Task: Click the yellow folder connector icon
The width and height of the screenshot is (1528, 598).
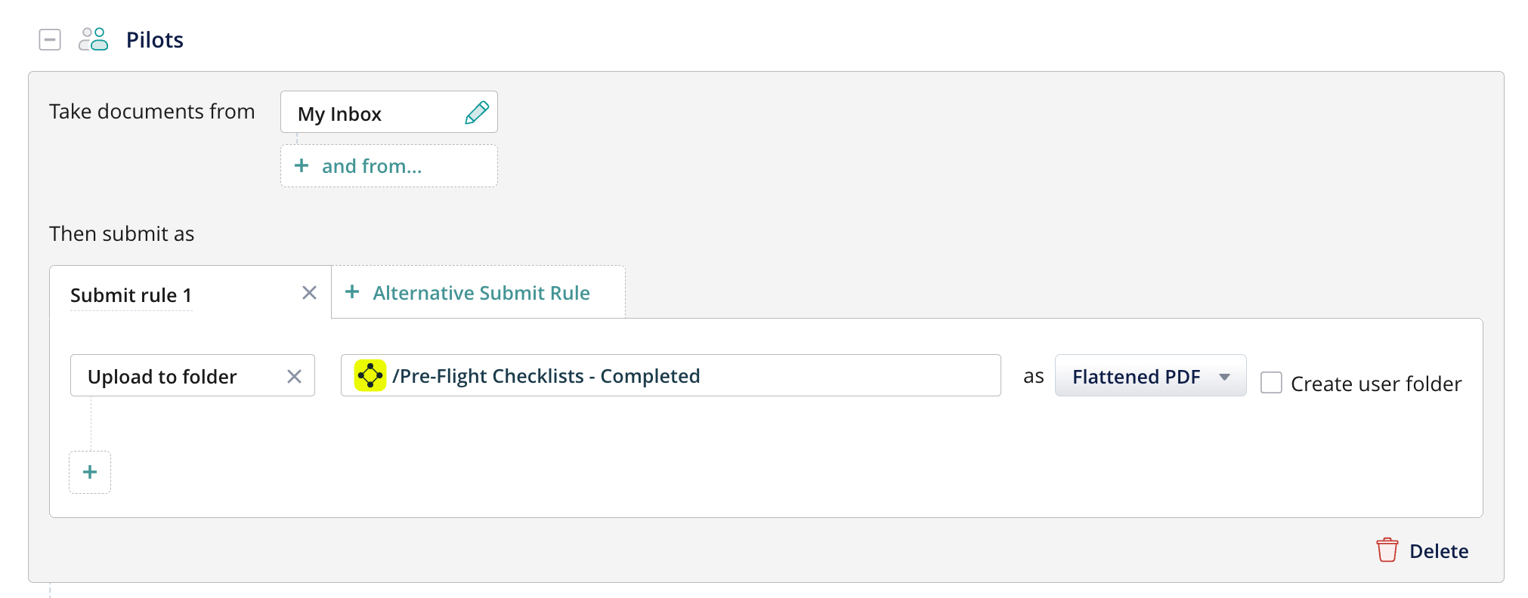Action: [370, 375]
